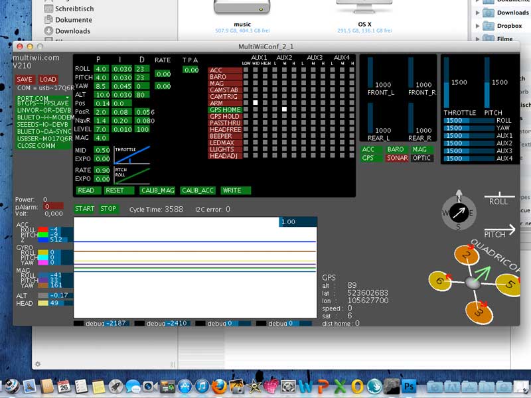Toggle ARM checkbox under AUX1 MID
The height and width of the screenshot is (398, 531).
point(255,102)
